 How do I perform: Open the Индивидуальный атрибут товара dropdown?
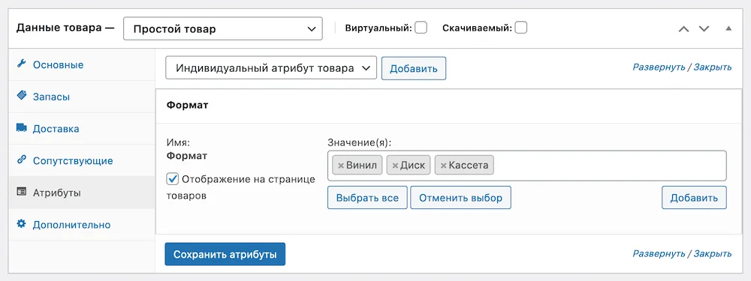click(x=271, y=68)
